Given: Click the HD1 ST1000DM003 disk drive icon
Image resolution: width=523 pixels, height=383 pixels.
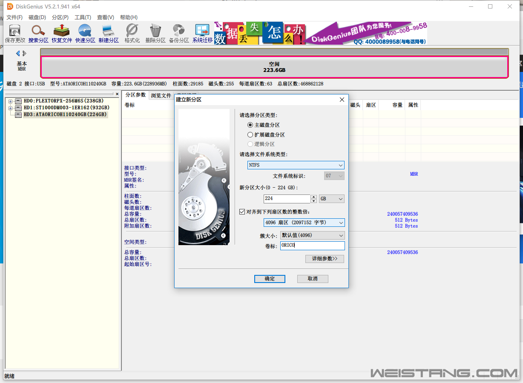Looking at the screenshot, I should click(x=18, y=108).
